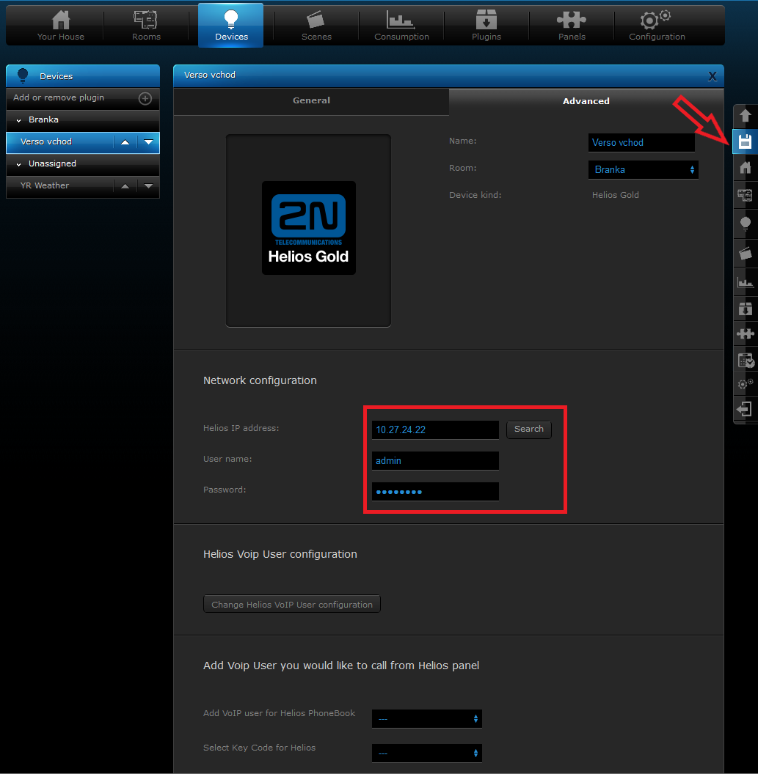Move Verso vchod up in list
This screenshot has width=758, height=774.
click(125, 142)
